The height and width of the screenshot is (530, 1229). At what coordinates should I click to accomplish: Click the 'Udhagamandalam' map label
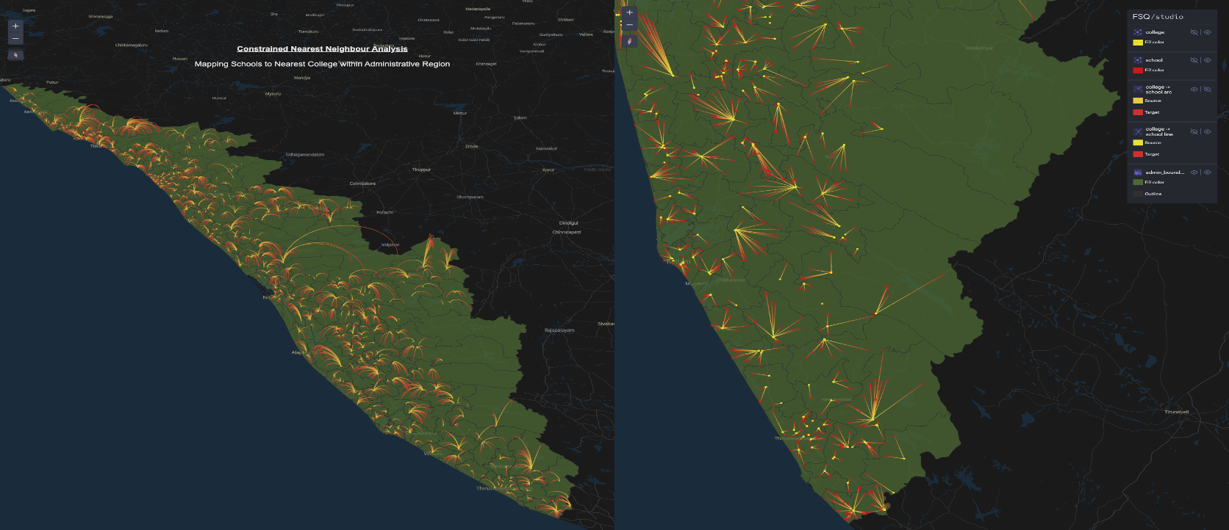tap(305, 155)
